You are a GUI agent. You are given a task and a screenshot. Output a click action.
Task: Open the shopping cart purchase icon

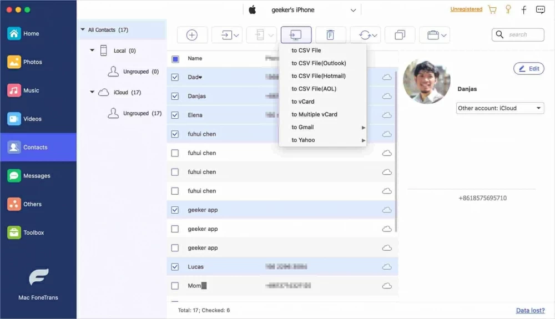click(492, 10)
